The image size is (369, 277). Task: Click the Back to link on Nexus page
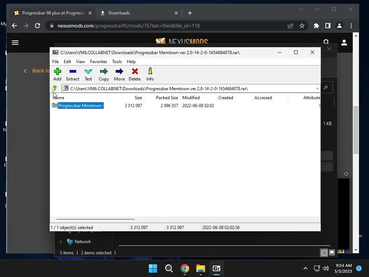[x=37, y=71]
